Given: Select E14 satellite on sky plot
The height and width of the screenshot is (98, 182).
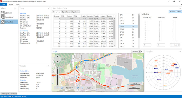Looking at the screenshot, I should (156, 68).
